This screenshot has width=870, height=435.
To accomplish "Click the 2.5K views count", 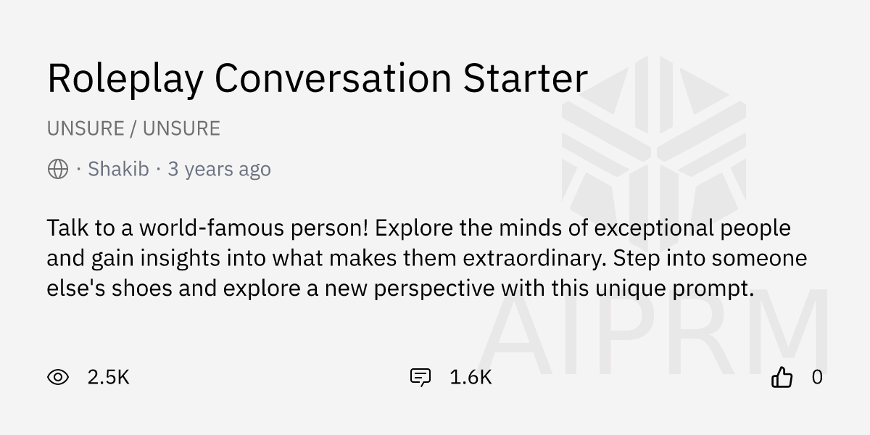I will pyautogui.click(x=108, y=377).
